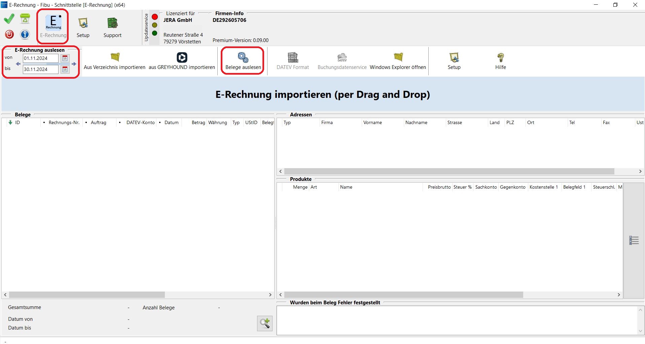
Task: Open calendar picker for von date
Action: (x=65, y=59)
